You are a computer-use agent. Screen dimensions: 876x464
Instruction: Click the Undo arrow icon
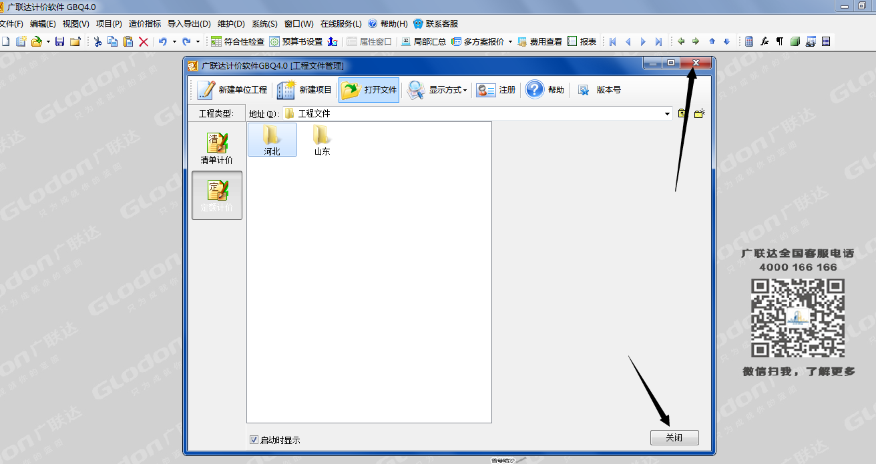tap(163, 41)
